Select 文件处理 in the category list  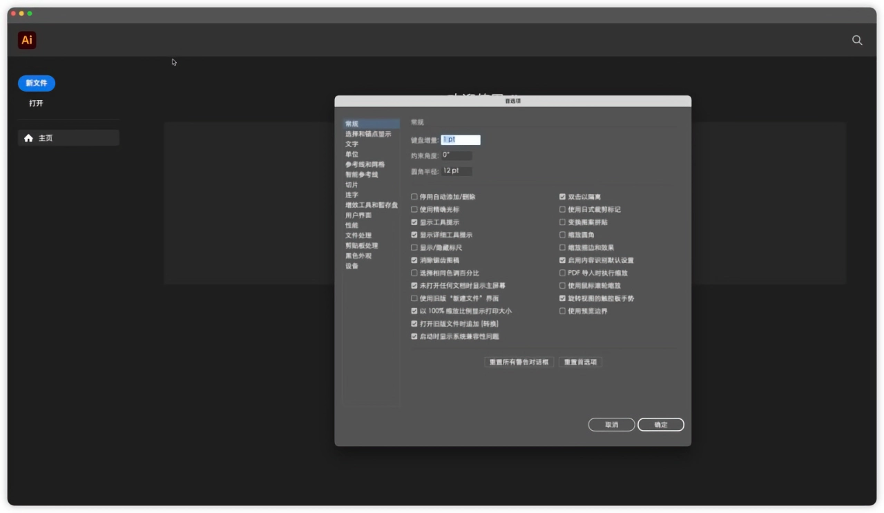pos(358,235)
